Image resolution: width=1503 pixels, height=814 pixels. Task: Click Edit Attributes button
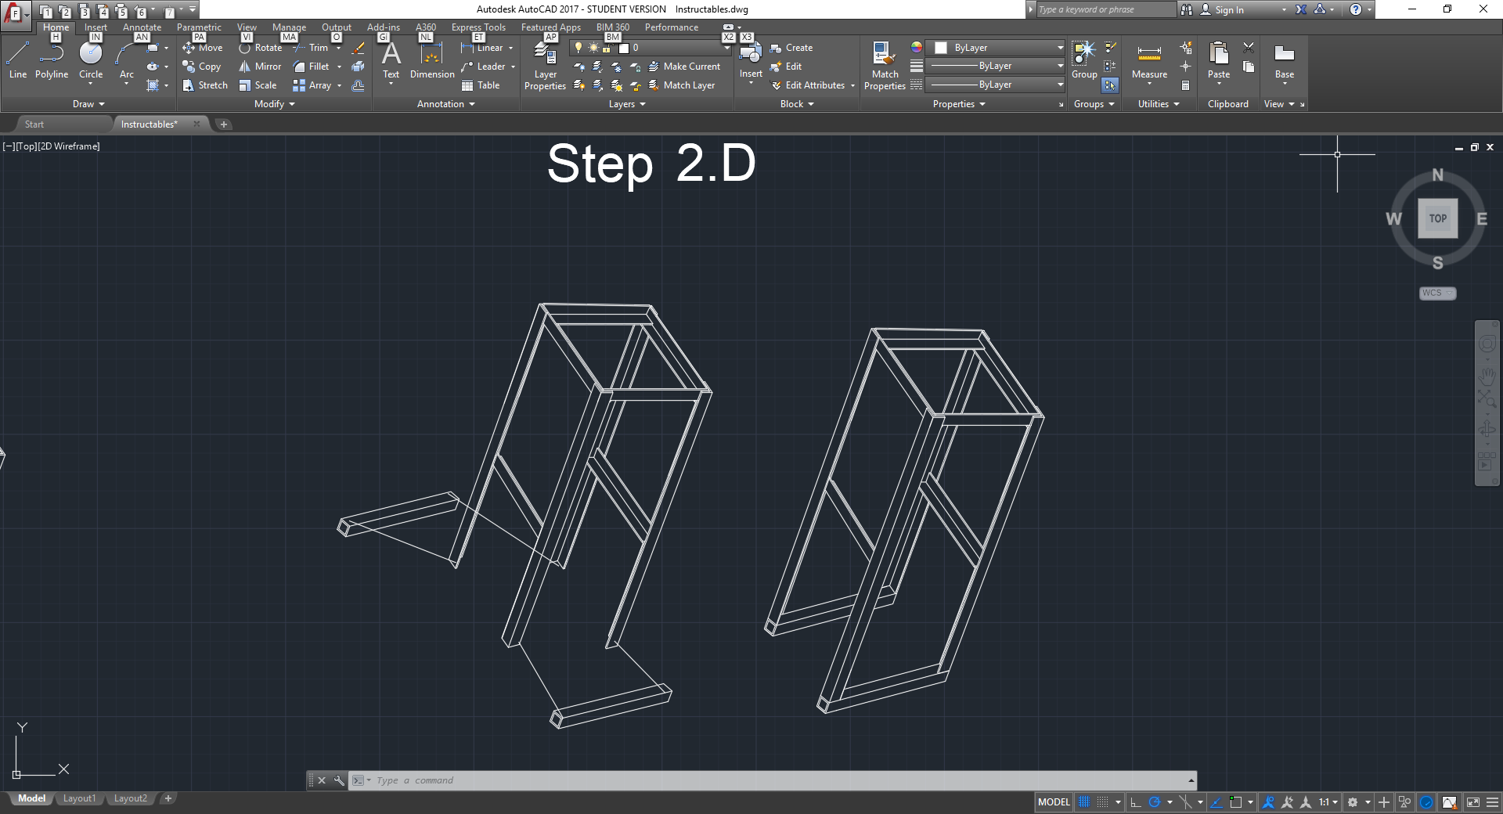(808, 85)
